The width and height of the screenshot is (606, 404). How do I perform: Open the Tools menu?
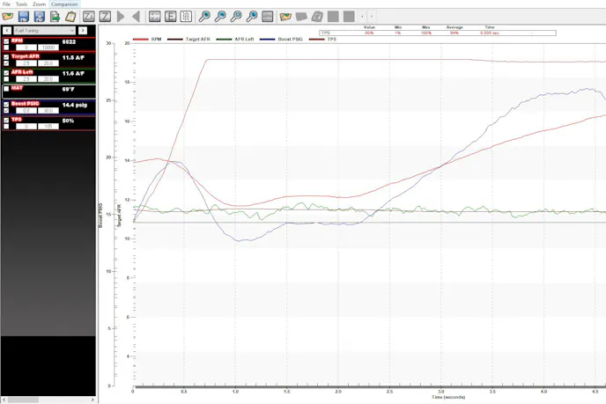[21, 4]
